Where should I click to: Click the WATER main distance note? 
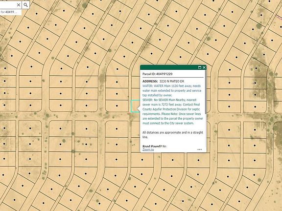[172, 91]
